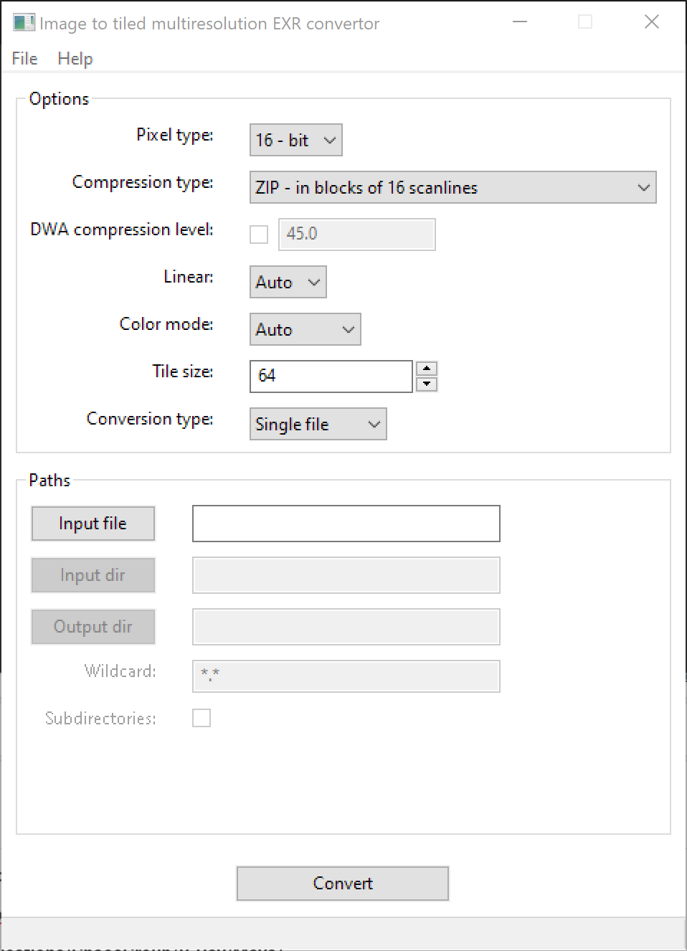
Task: Enable the DWA compression level checkbox
Action: (259, 235)
